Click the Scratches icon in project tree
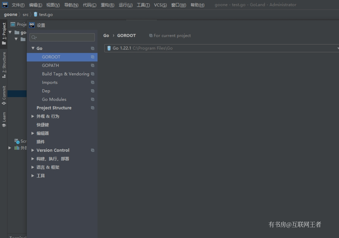Image resolution: width=339 pixels, height=238 pixels. [x=17, y=141]
